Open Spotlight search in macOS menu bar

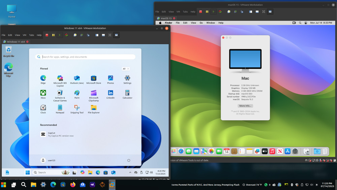click(x=300, y=23)
